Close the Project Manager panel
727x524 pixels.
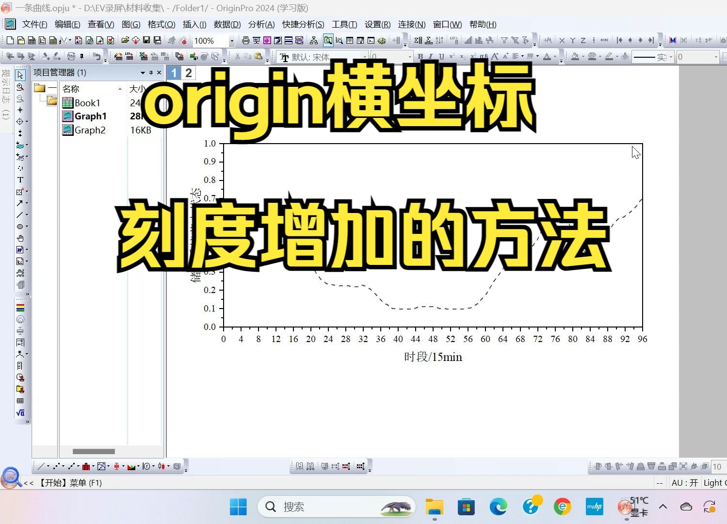coord(159,72)
